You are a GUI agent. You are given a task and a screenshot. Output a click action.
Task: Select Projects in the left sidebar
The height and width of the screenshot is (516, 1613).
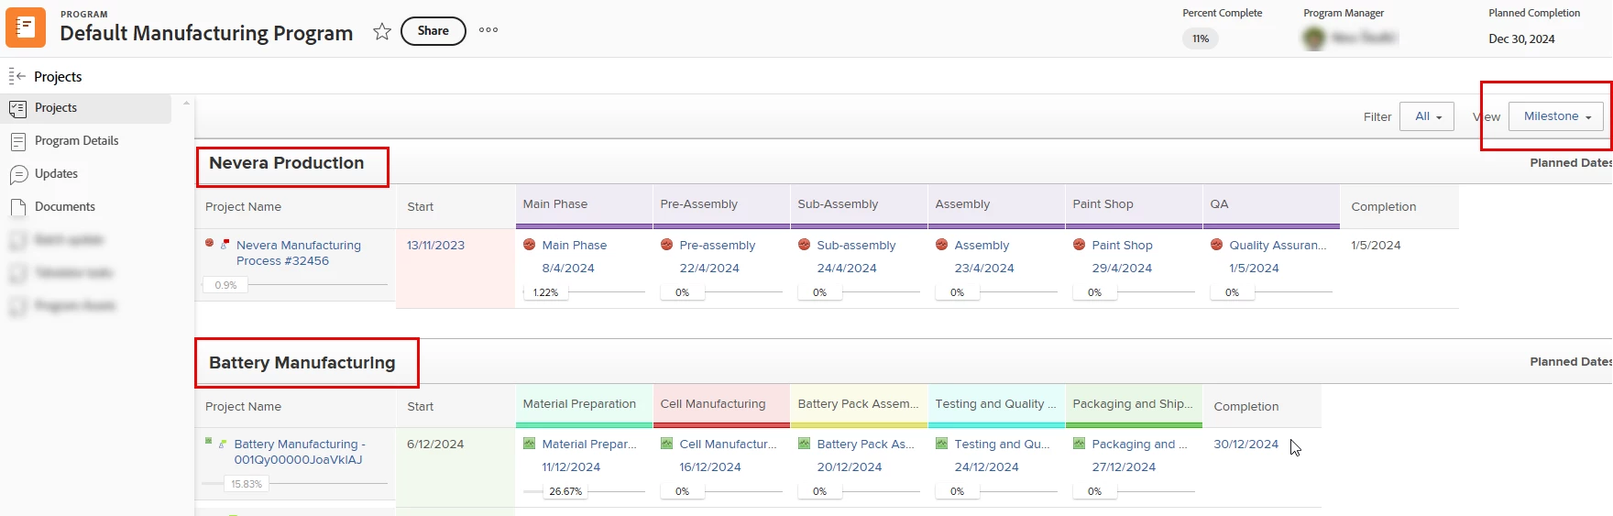86,108
